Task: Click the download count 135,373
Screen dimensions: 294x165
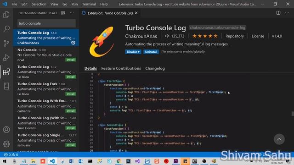Action: coord(175,36)
